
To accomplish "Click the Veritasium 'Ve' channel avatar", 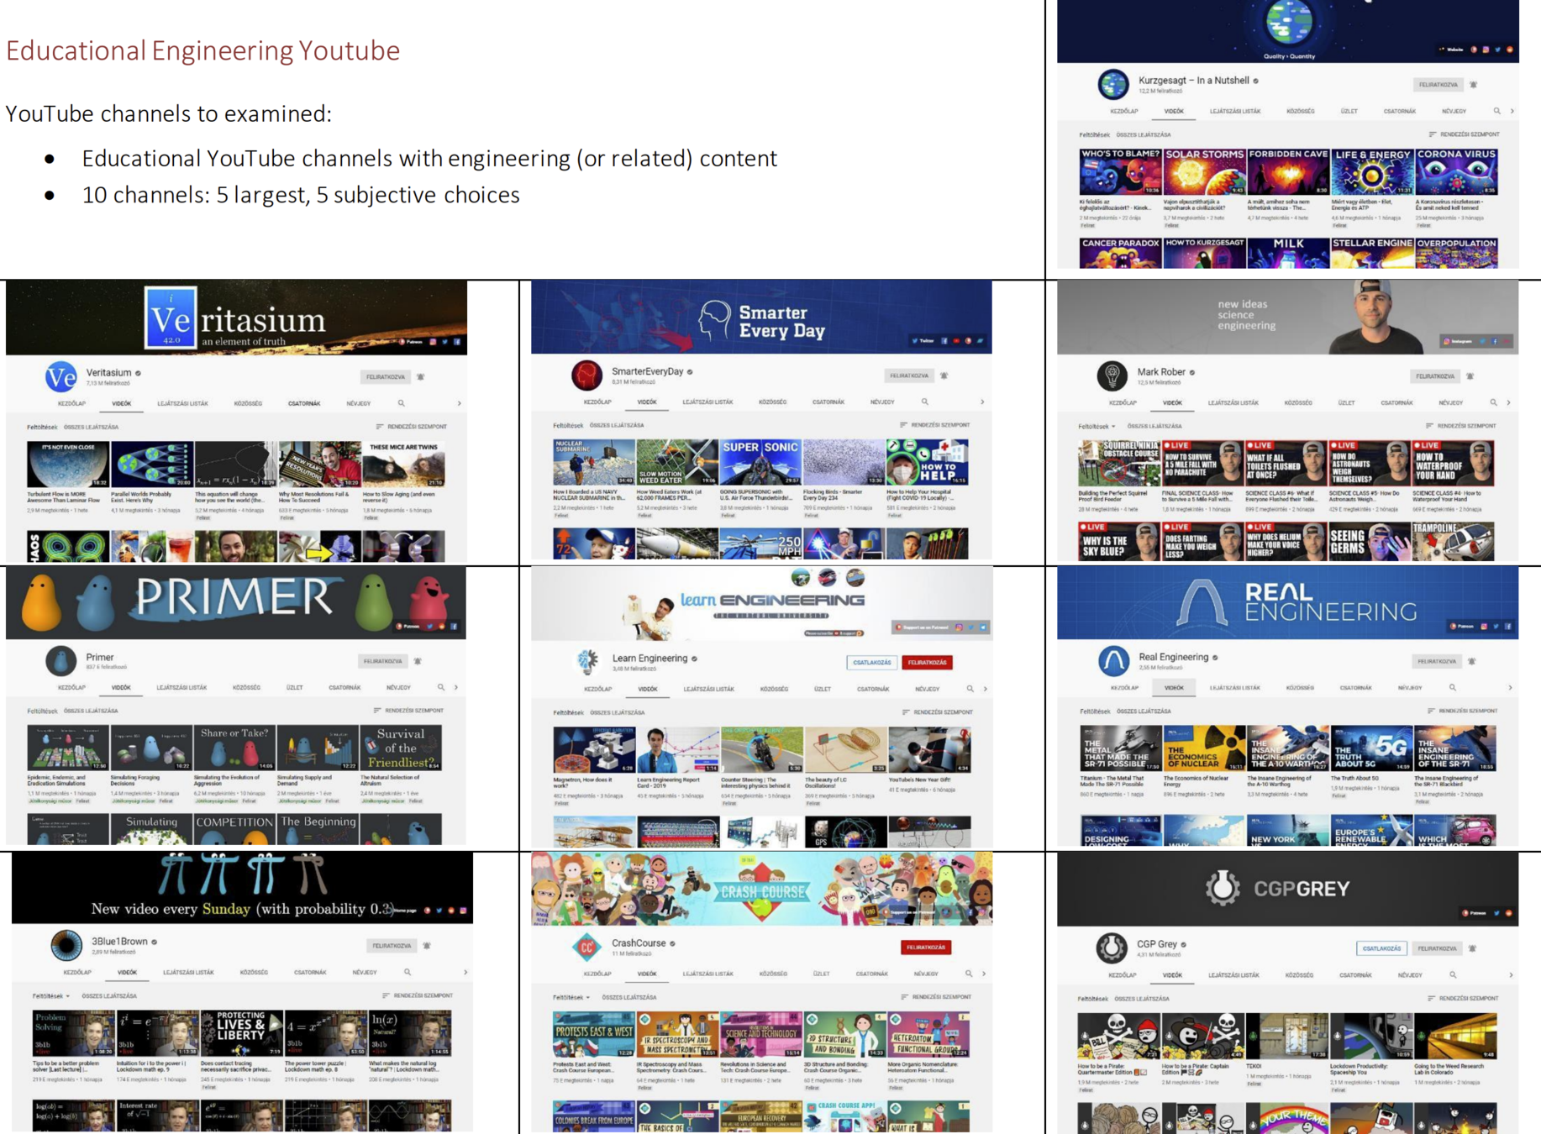I will coord(60,377).
